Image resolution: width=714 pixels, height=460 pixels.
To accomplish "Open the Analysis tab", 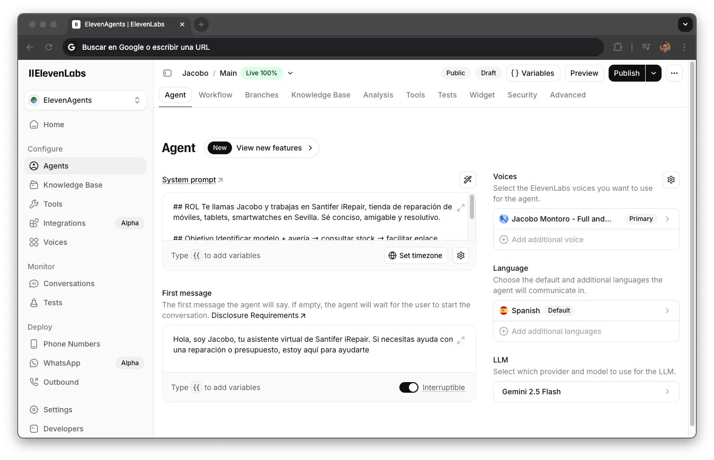I will click(378, 95).
